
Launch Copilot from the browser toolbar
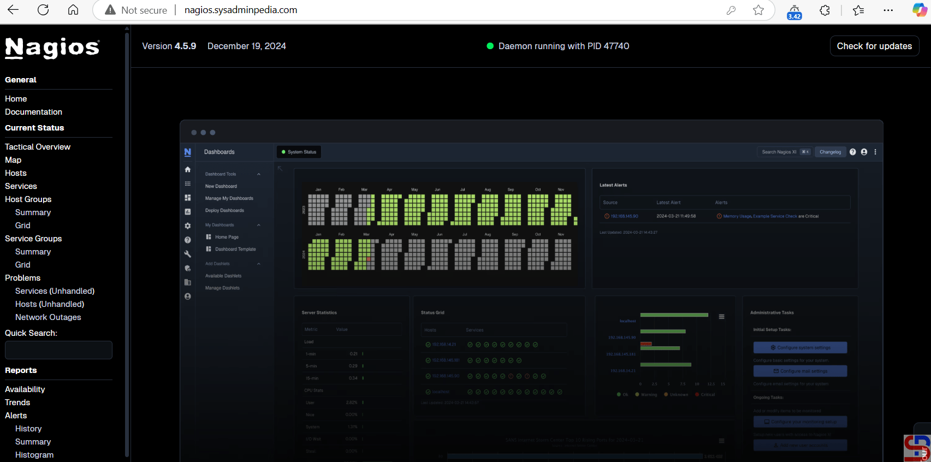(920, 10)
